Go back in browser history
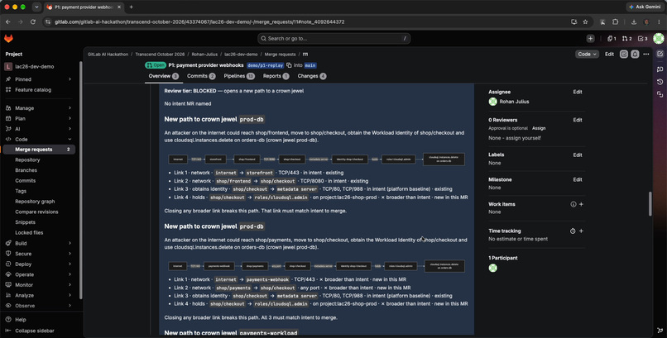 click(x=8, y=21)
